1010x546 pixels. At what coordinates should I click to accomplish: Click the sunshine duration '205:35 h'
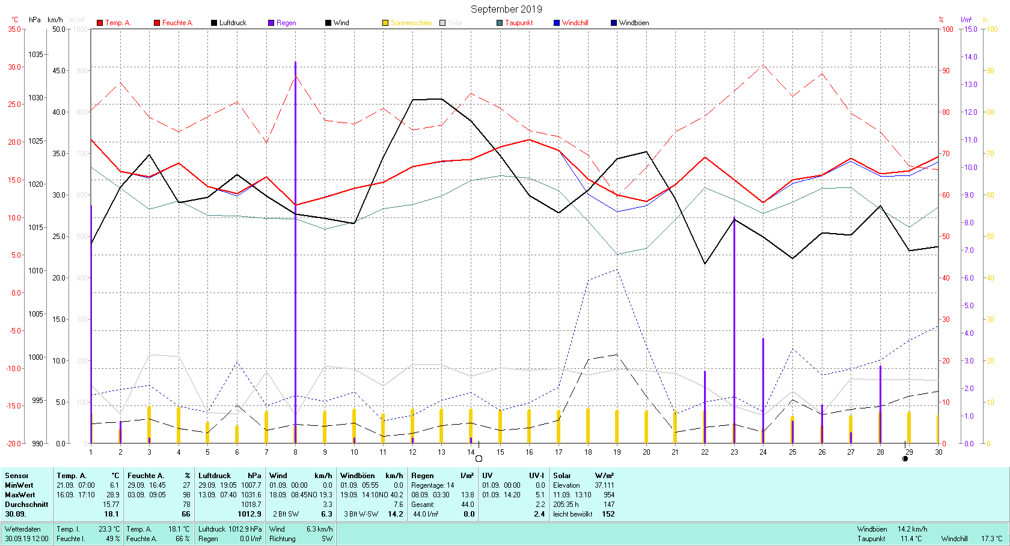coord(566,505)
